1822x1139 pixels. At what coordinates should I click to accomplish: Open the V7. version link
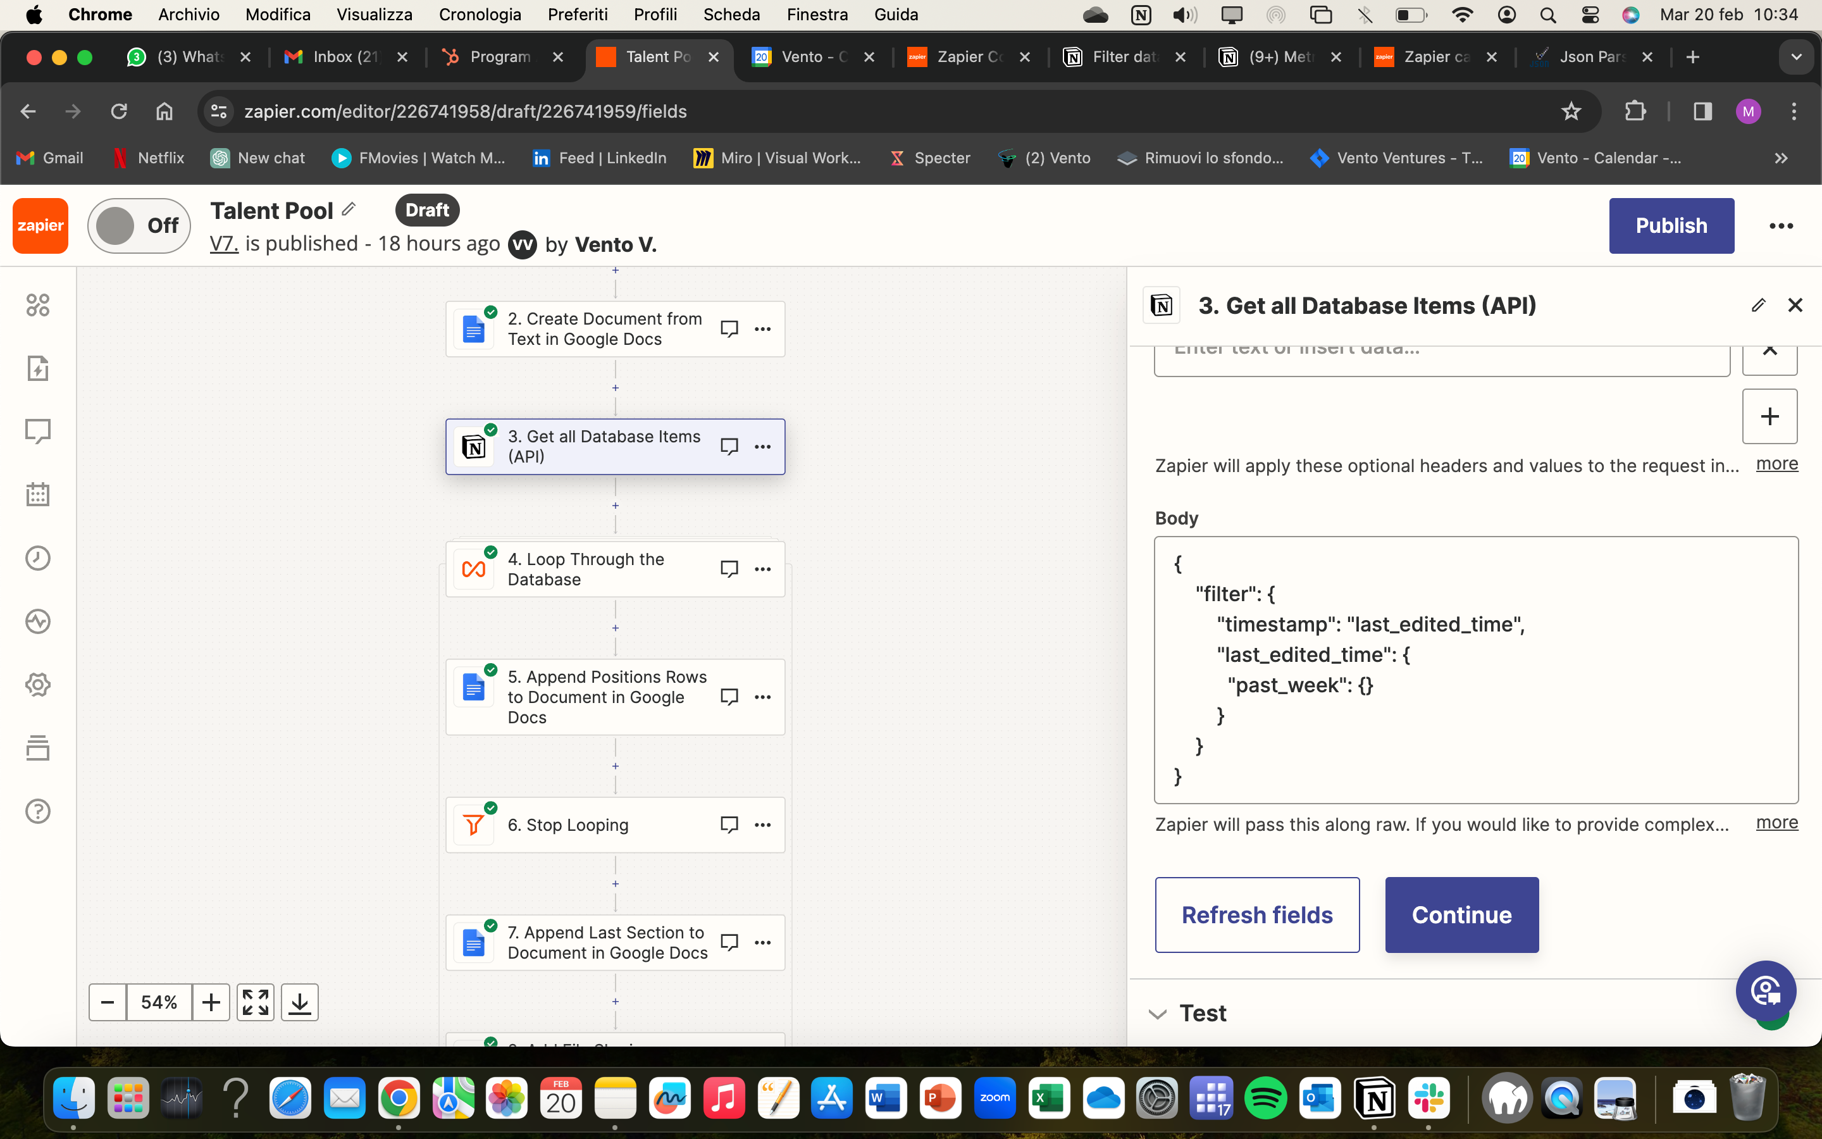pos(223,244)
